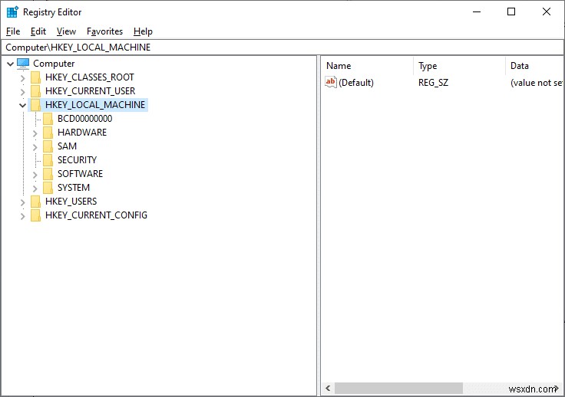Click the BCD00000000 folder icon

point(48,119)
